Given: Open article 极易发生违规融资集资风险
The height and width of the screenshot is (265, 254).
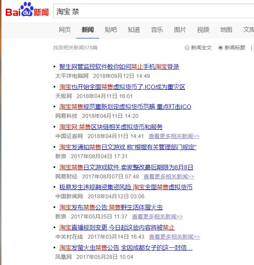Looking at the screenshot, I should (126, 187).
